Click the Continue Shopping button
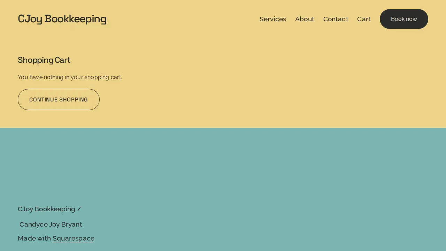The image size is (446, 251). pos(59,100)
